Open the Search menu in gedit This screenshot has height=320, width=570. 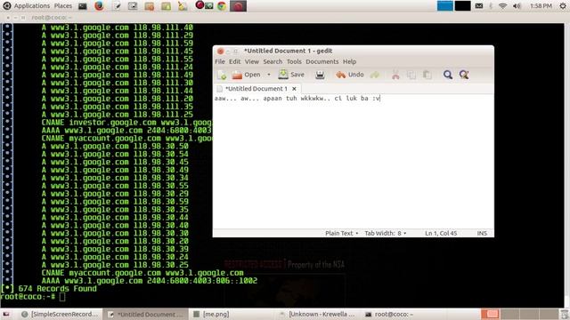tap(273, 61)
